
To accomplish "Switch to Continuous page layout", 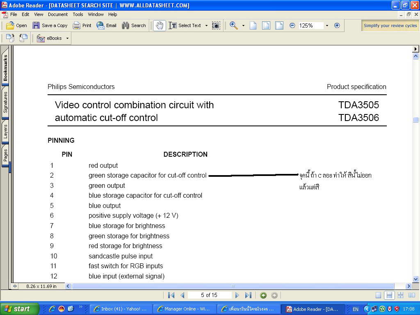I will click(x=389, y=295).
